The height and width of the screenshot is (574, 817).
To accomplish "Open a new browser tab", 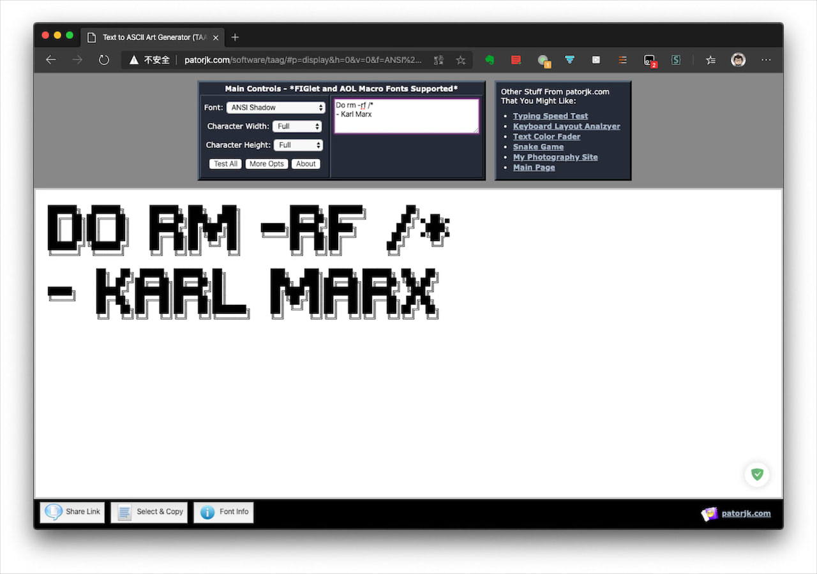I will (235, 38).
